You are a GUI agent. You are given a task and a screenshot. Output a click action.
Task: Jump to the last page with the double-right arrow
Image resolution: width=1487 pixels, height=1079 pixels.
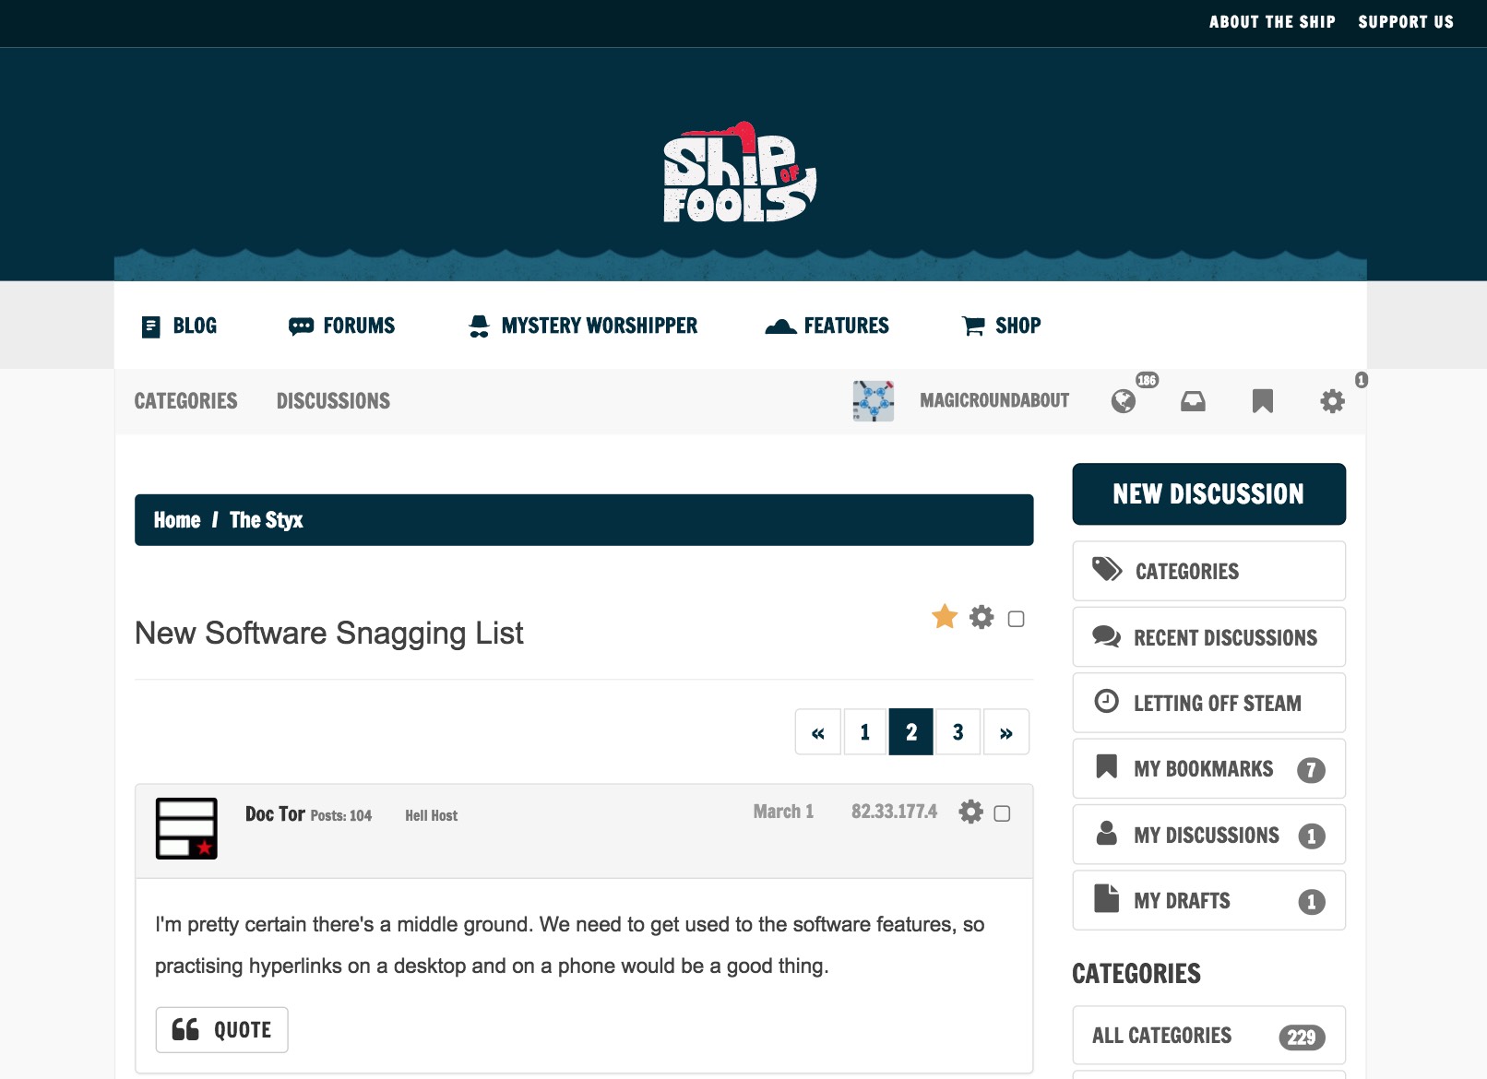[1005, 731]
